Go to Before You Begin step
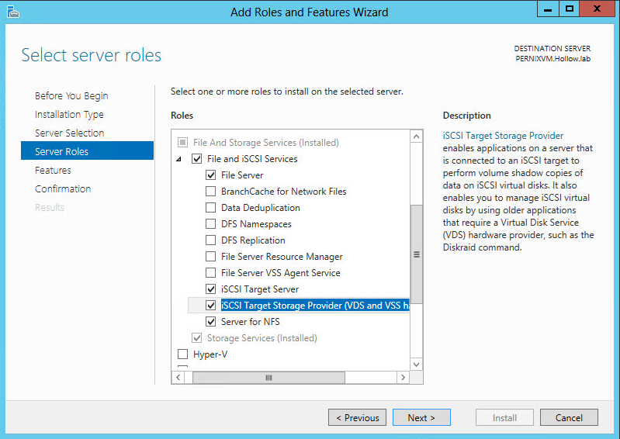620x439 pixels. click(x=71, y=96)
